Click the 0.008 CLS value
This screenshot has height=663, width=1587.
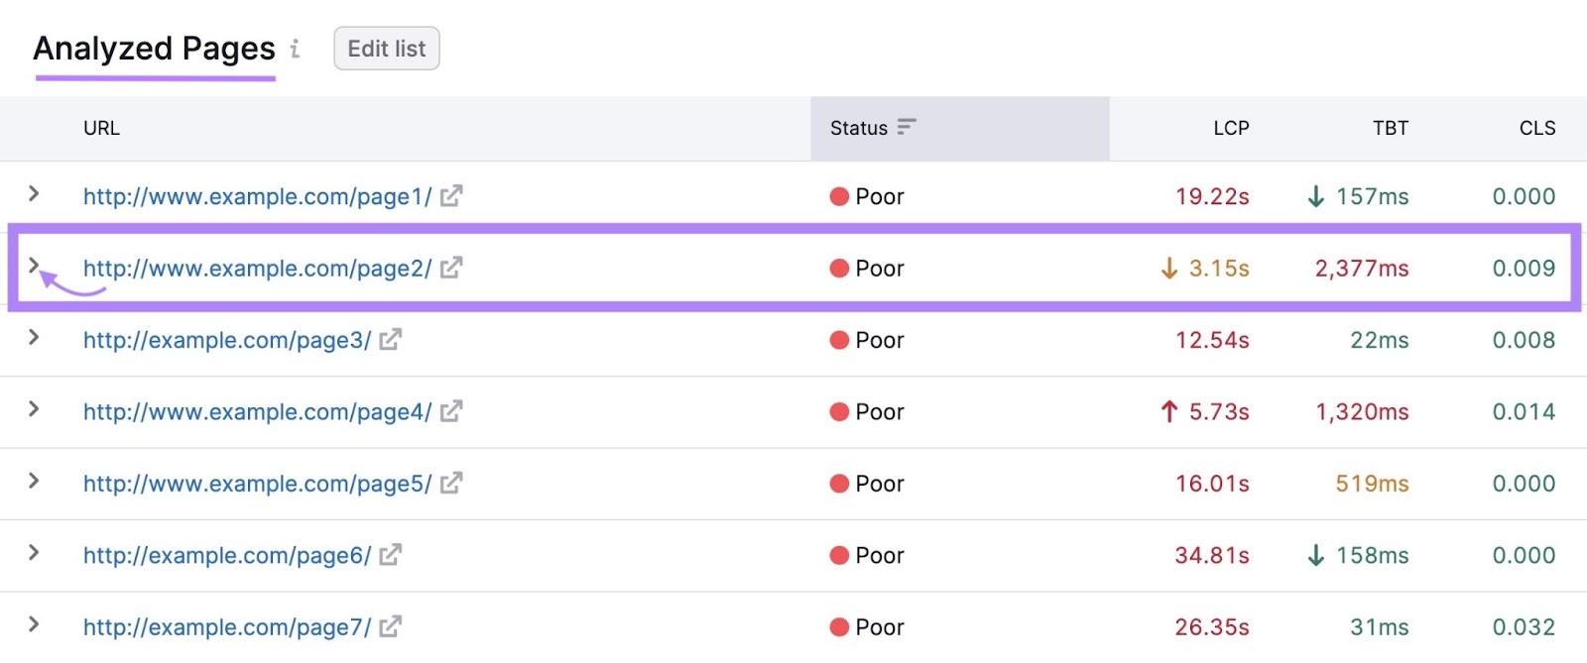coord(1524,340)
